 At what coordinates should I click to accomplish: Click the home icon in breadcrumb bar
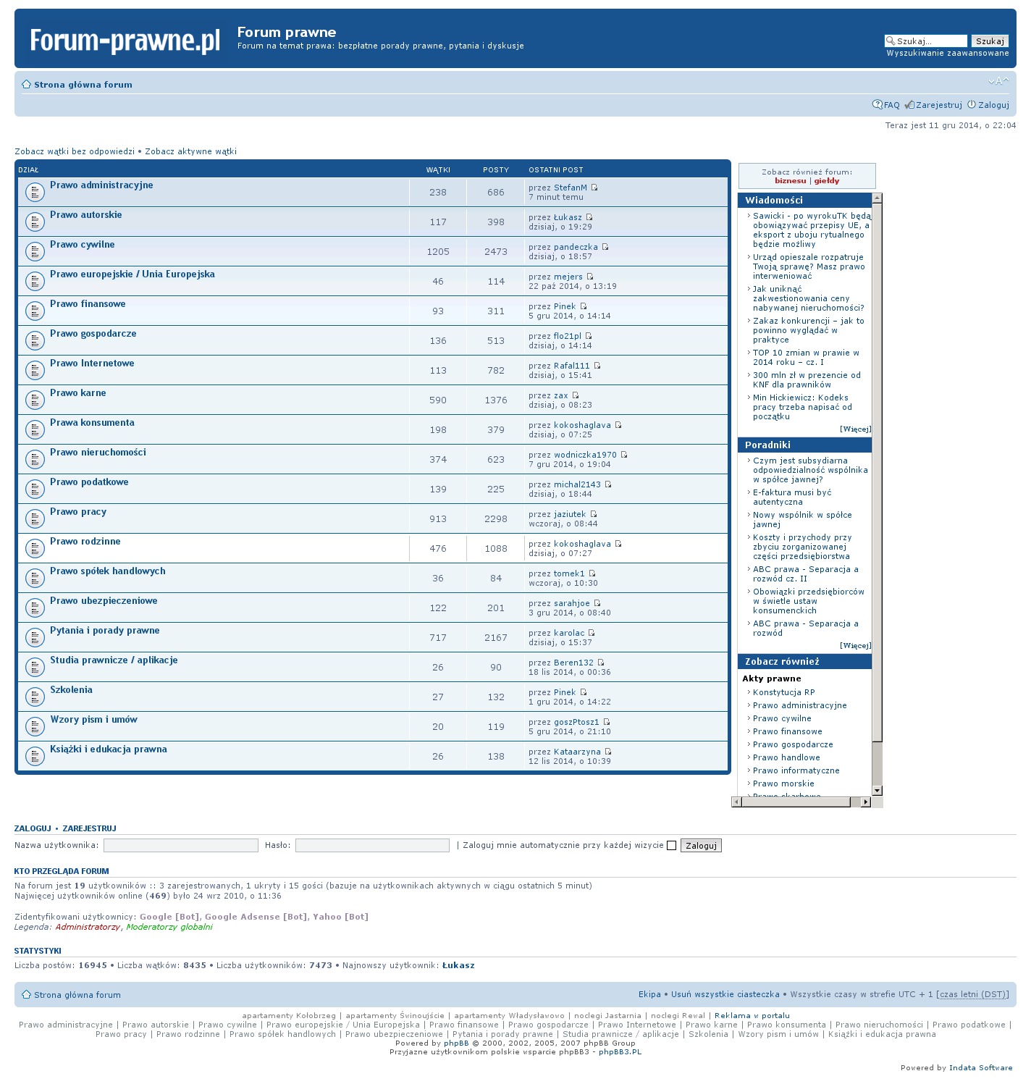pos(26,85)
